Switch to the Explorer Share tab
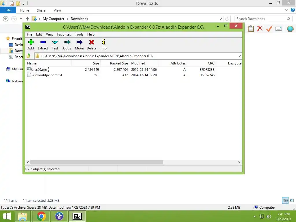 [41, 10]
